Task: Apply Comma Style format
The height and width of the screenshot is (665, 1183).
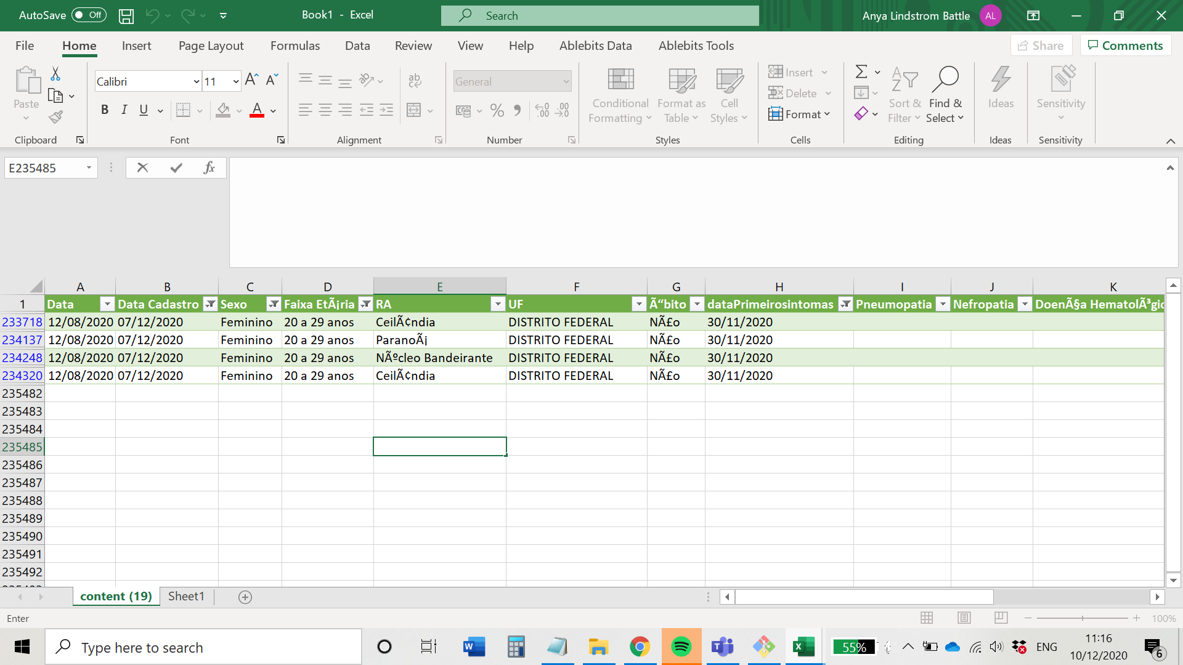Action: point(518,110)
